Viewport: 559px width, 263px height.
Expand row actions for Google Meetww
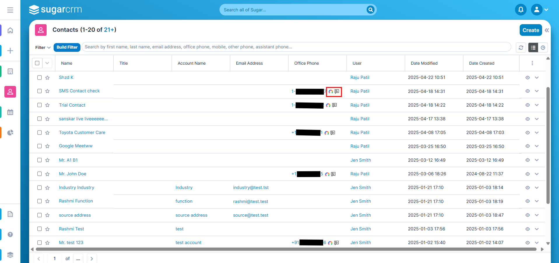click(537, 146)
